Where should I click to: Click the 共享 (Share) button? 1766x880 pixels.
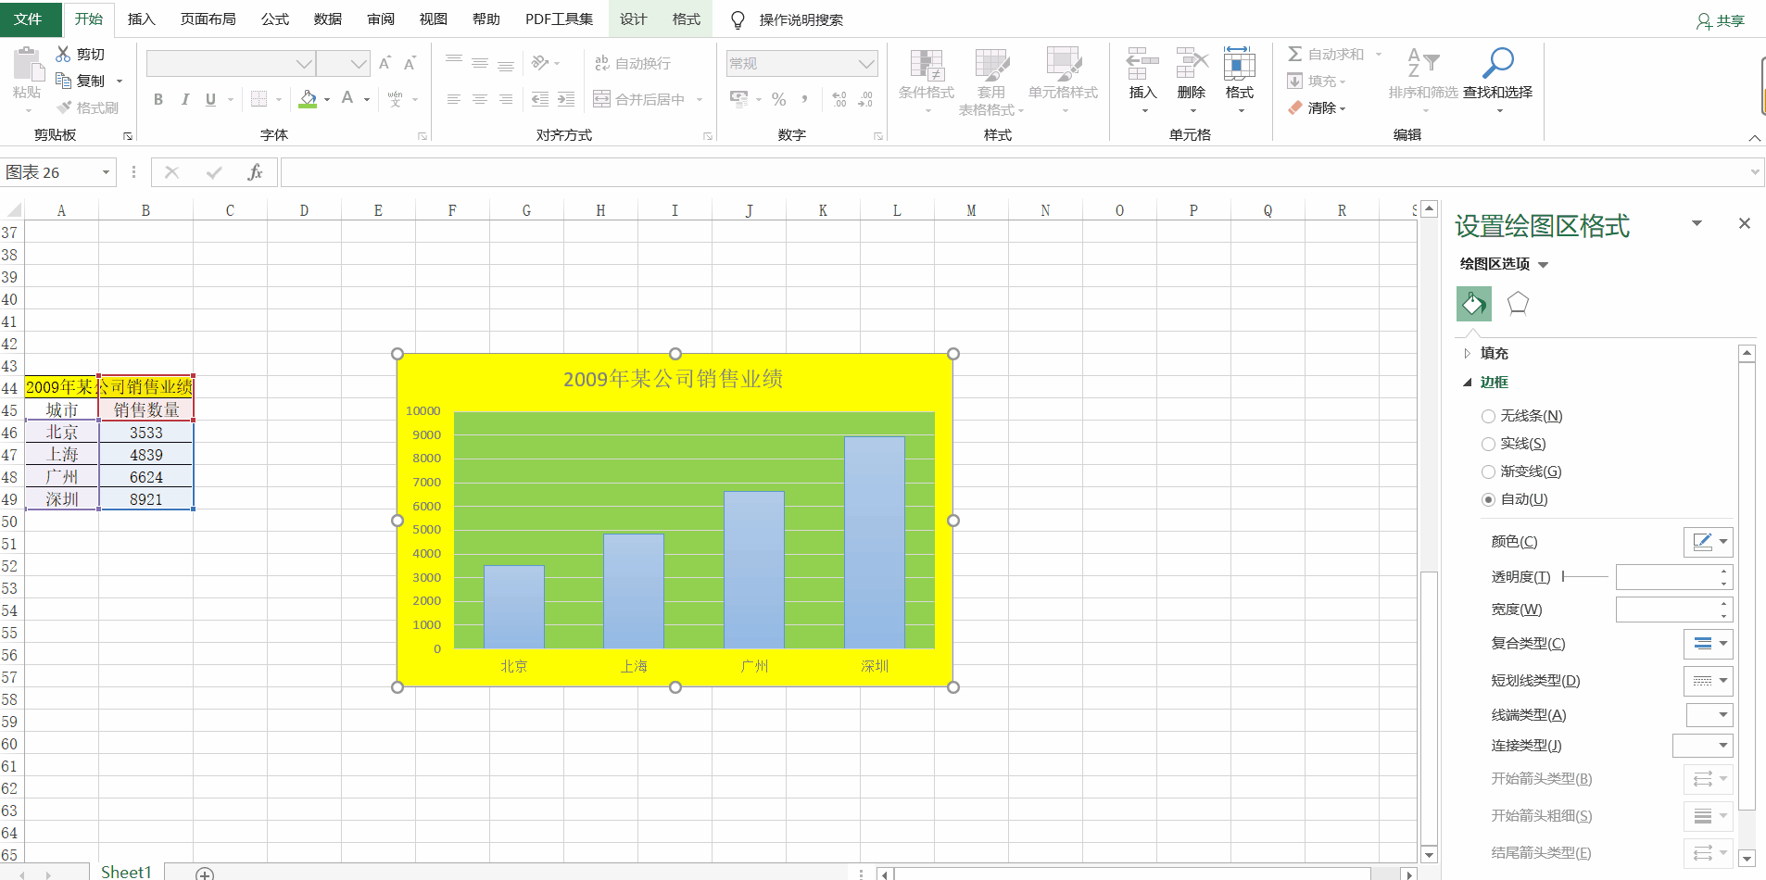(1721, 20)
